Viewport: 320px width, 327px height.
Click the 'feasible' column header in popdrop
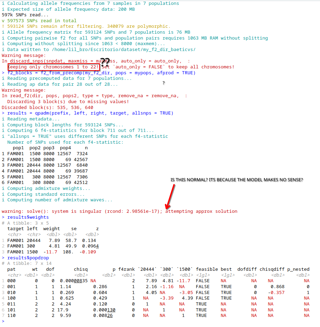click(x=207, y=269)
